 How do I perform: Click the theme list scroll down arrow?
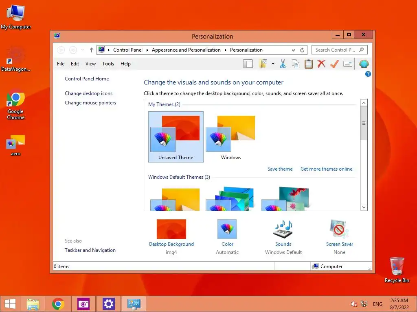tap(364, 208)
